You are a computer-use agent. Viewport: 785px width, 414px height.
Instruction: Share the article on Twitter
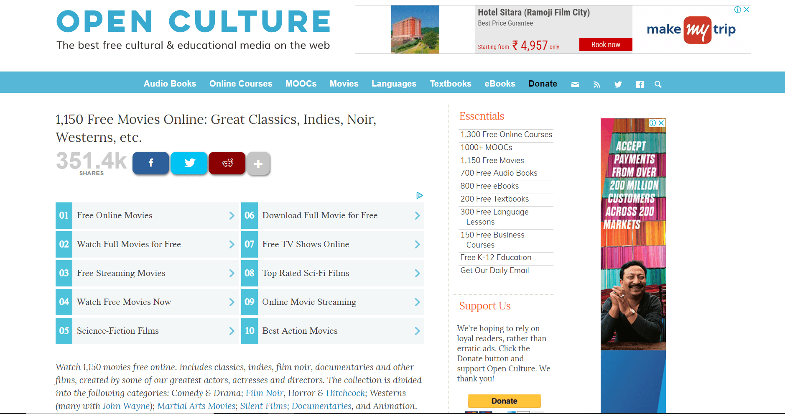tap(189, 163)
